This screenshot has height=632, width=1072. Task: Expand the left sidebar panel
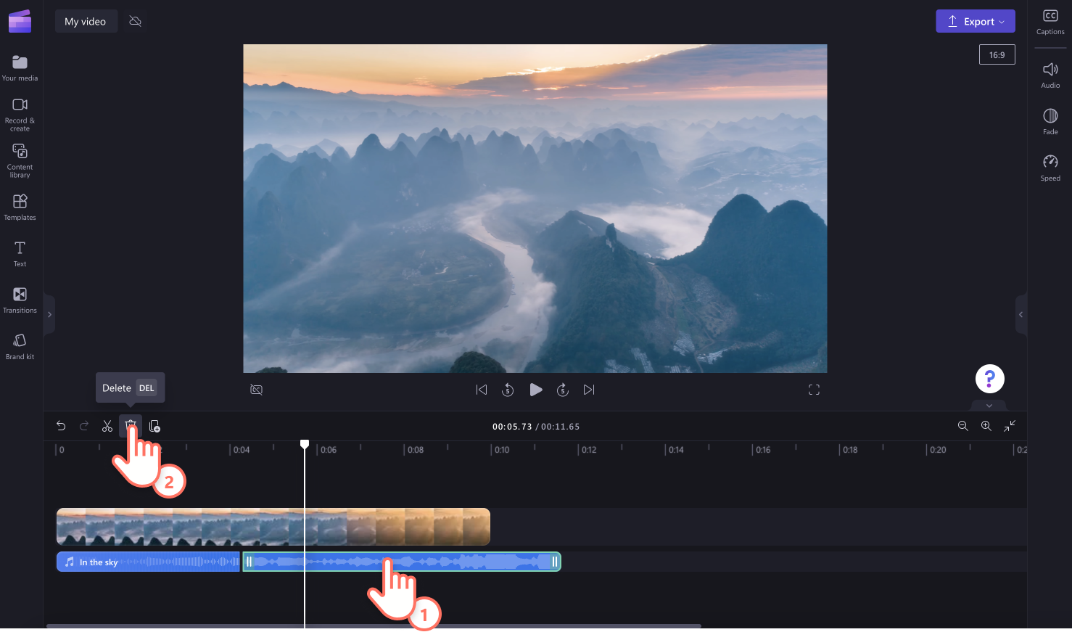pos(49,314)
